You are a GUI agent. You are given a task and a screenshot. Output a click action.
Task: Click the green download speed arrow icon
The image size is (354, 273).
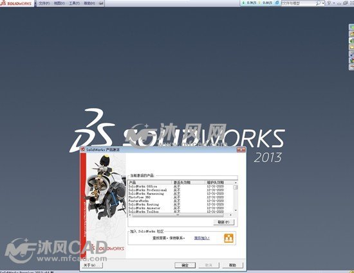point(243,3)
